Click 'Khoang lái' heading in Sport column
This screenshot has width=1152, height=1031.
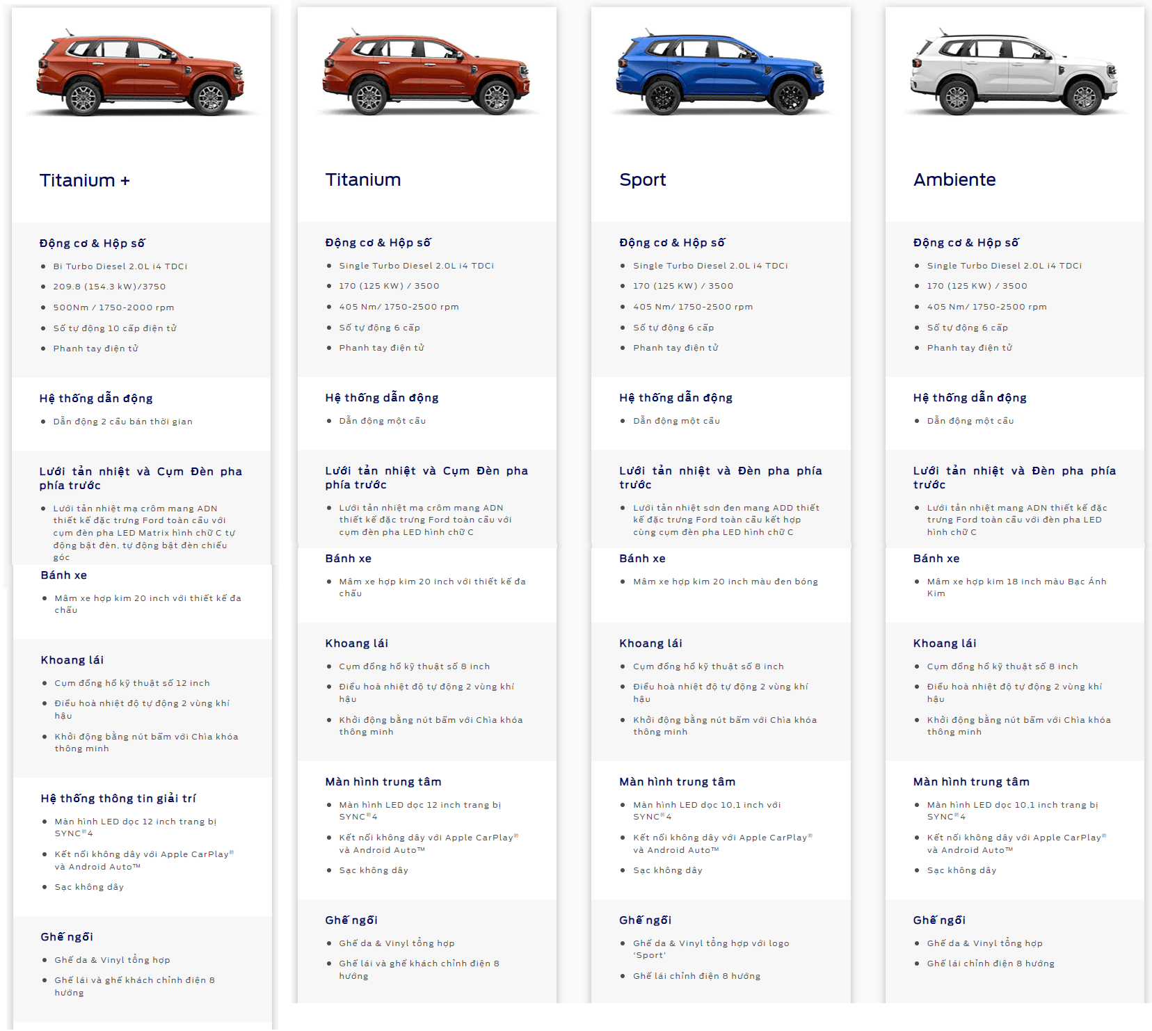(651, 644)
